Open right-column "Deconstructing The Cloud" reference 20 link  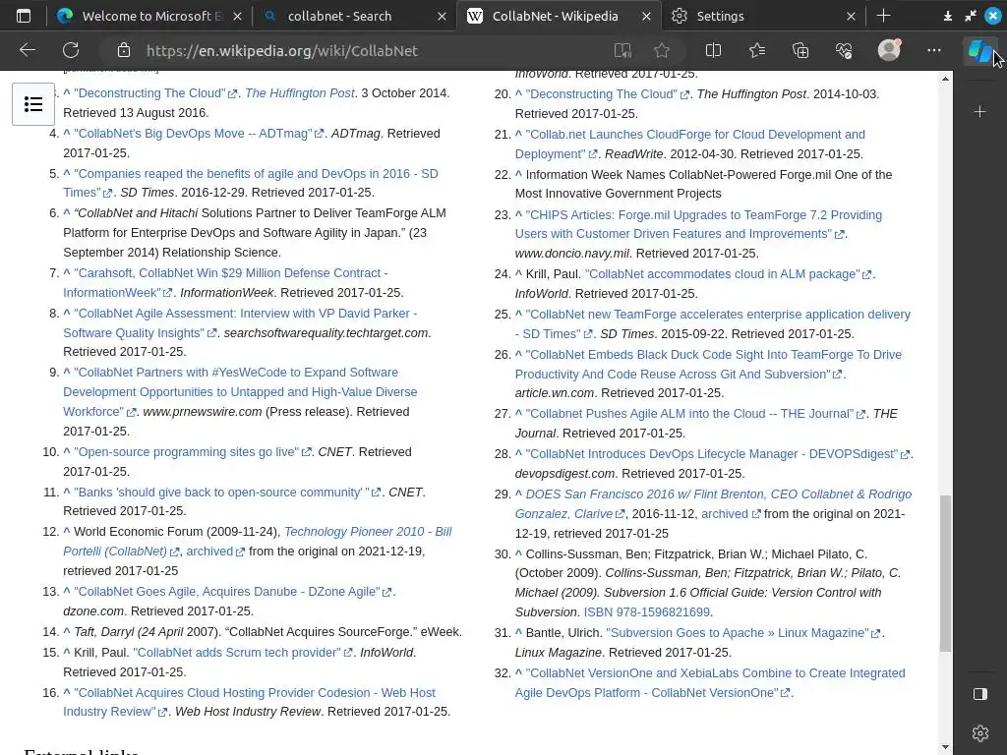pyautogui.click(x=601, y=93)
